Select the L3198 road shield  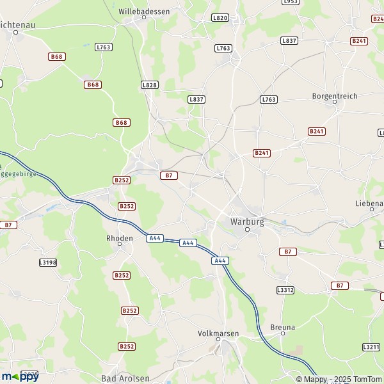[x=48, y=263]
